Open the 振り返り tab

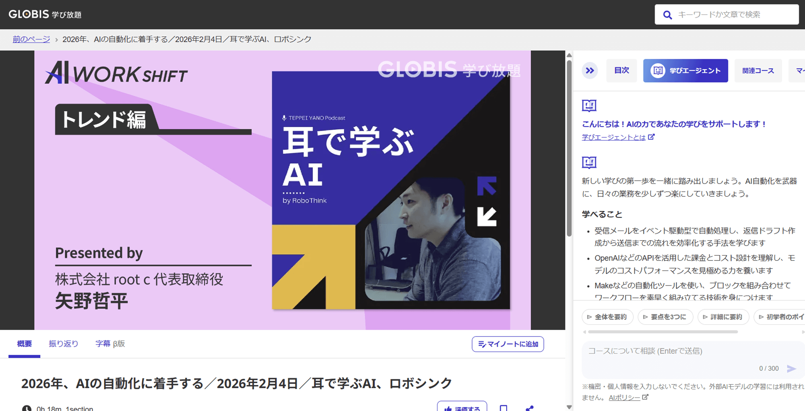64,344
